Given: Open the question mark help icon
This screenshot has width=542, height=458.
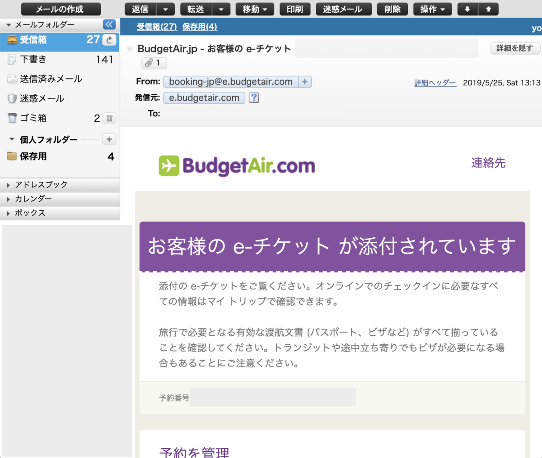Looking at the screenshot, I should (x=254, y=98).
